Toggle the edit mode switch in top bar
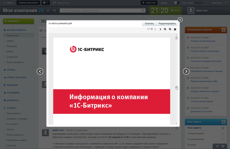Image resolution: width=230 pixels, height=149 pixels. [x=177, y=3]
